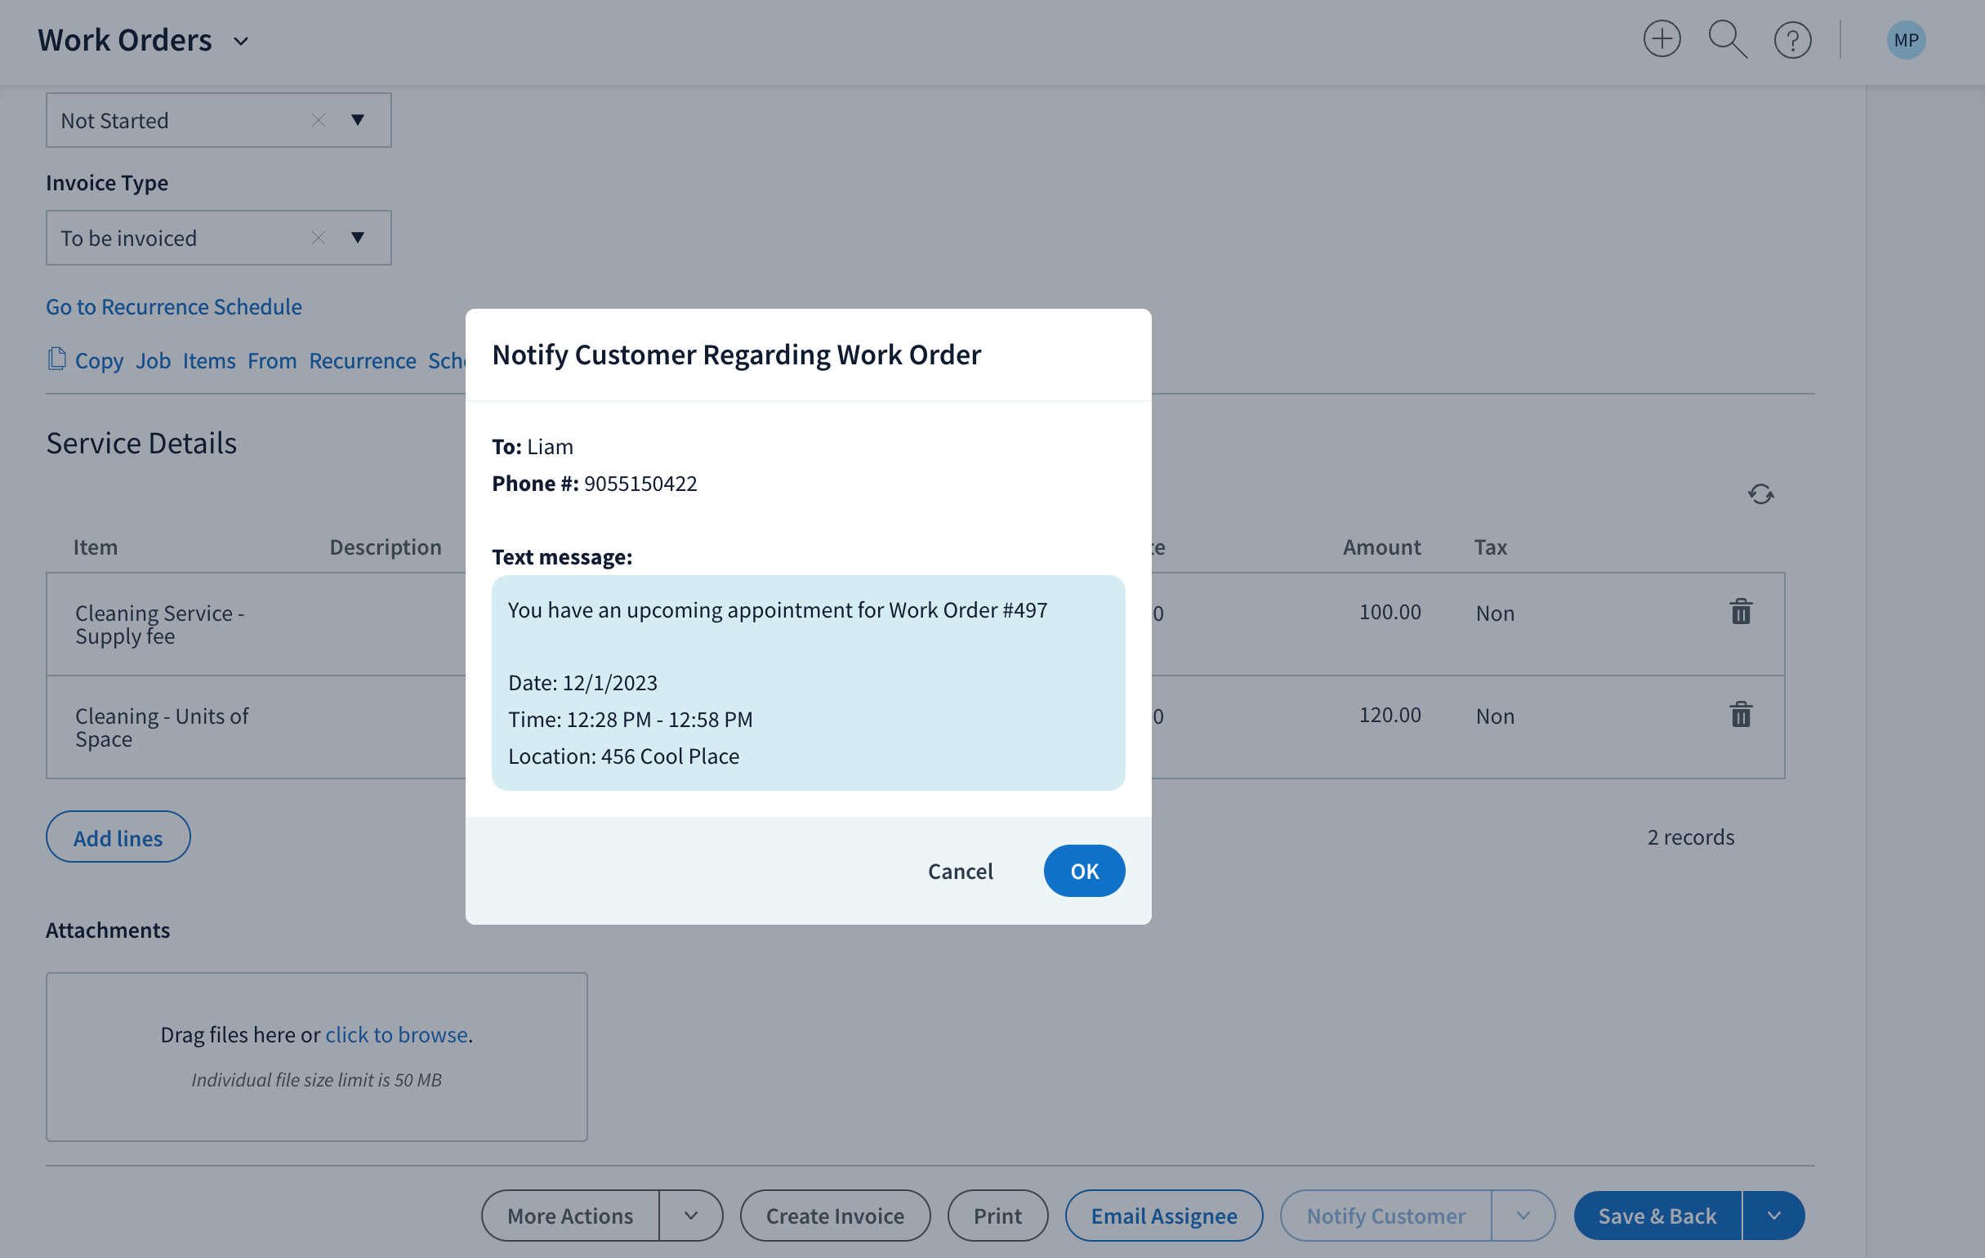Open the Go to Recurrence Schedule link
Viewport: 1985px width, 1258px height.
click(174, 306)
